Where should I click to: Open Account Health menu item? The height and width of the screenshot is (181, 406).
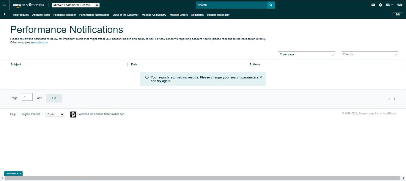click(x=41, y=15)
